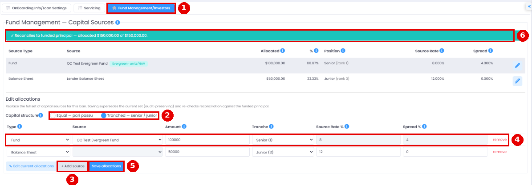Open the Type dropdown showing Balance Sheet
The height and width of the screenshot is (185, 532).
click(38, 152)
